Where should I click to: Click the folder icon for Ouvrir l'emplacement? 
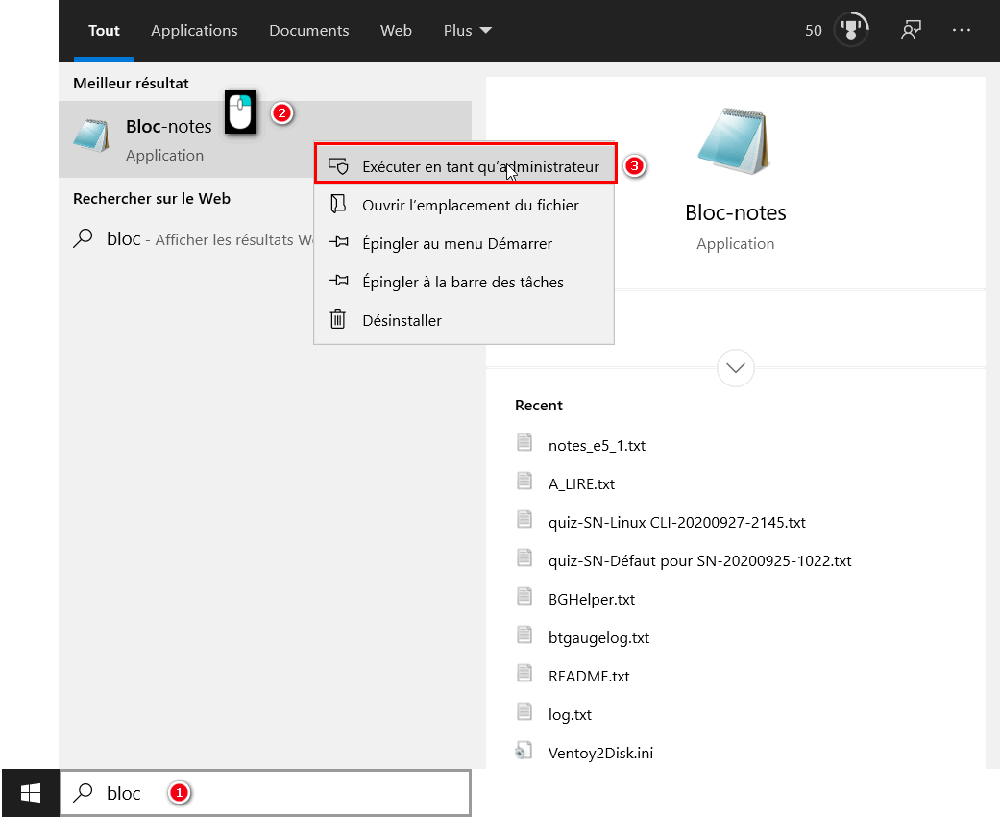pyautogui.click(x=338, y=204)
